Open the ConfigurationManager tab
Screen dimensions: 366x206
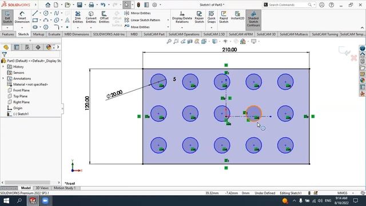[x=27, y=47]
